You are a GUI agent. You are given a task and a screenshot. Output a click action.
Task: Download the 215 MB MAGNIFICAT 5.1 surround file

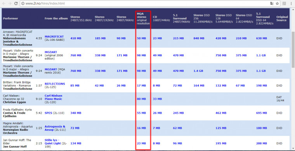click(178, 38)
